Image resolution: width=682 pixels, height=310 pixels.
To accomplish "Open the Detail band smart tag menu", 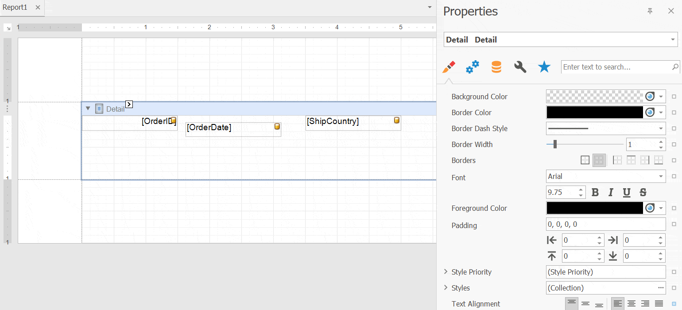I will coord(128,104).
